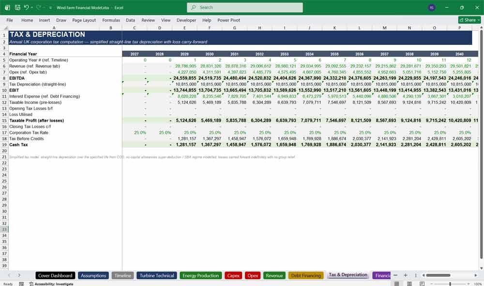Viewport: 484px width, 286px height.
Task: Switch to the Home ribbon tab
Action: click(x=27, y=20)
